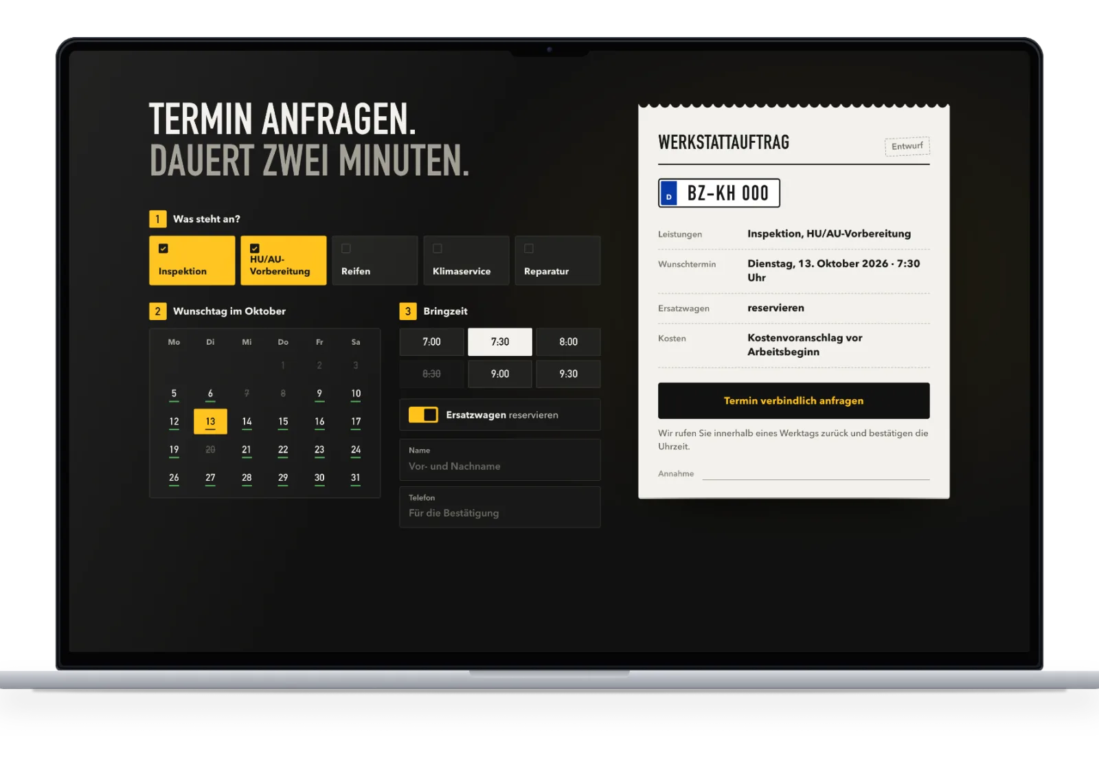This screenshot has height=757, width=1099.
Task: Toggle the Ersatzwagen reservieren switch
Action: click(x=423, y=415)
